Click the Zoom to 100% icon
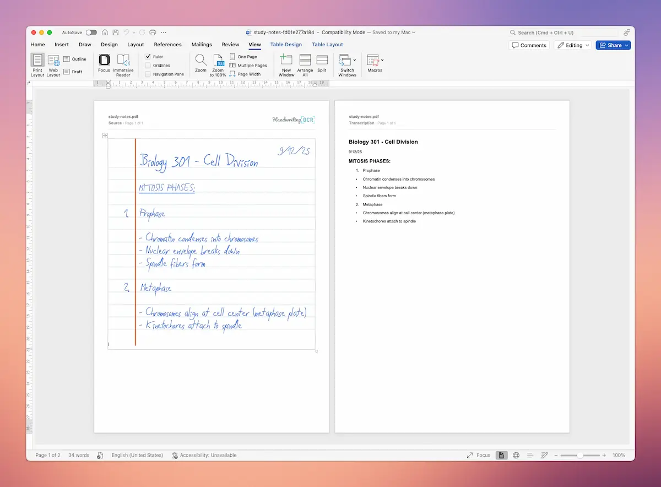661x487 pixels. point(218,62)
